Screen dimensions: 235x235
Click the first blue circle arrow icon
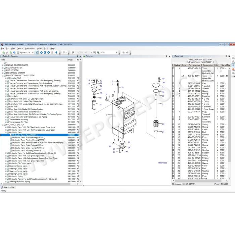[41, 52]
